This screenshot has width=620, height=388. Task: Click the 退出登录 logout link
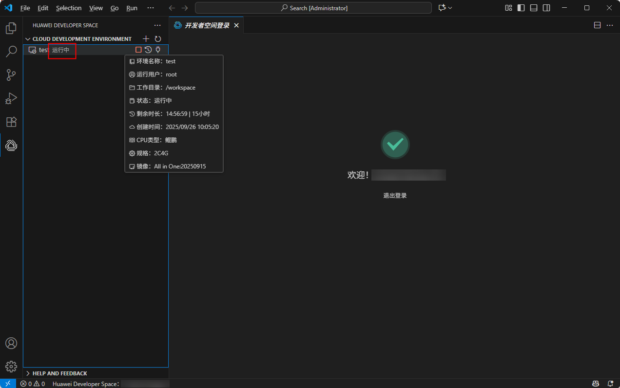click(395, 196)
